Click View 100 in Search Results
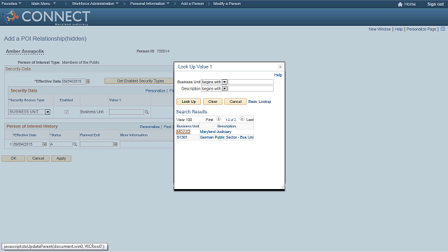The image size is (448, 252). (x=184, y=120)
